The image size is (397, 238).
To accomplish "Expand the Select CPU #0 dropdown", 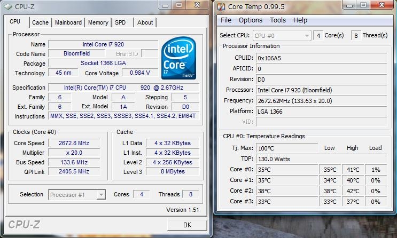I will coord(307,36).
